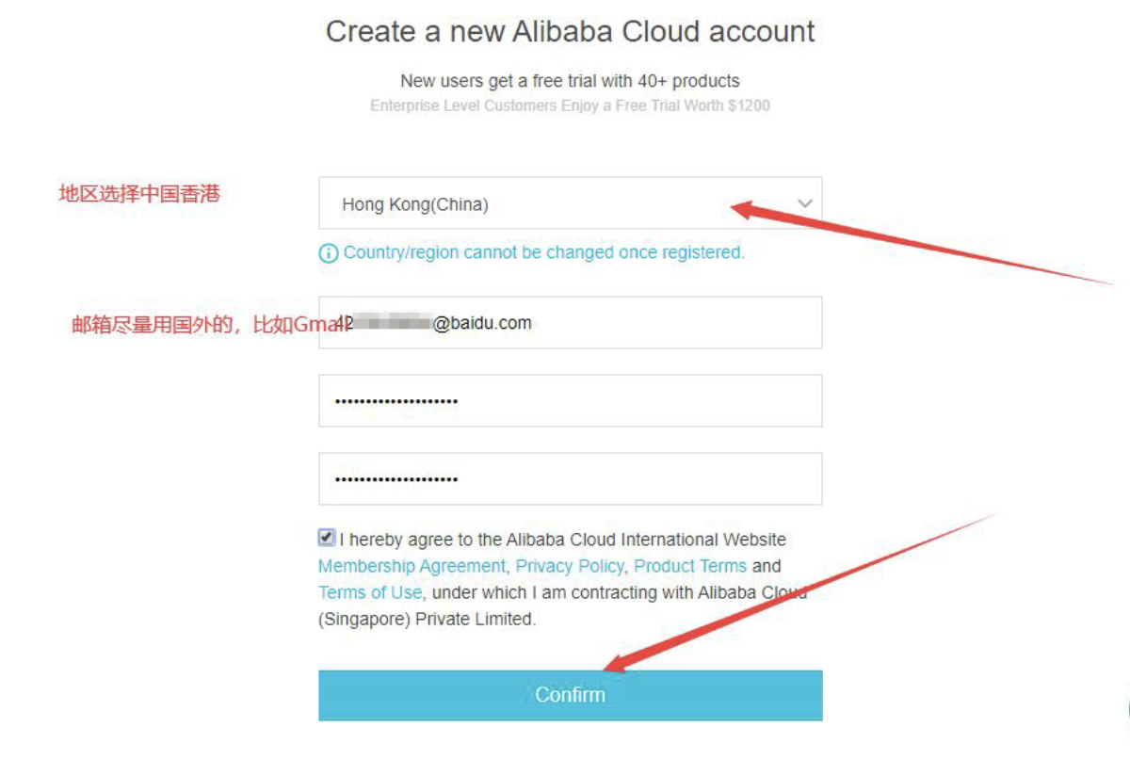Click the first password field

click(x=570, y=401)
